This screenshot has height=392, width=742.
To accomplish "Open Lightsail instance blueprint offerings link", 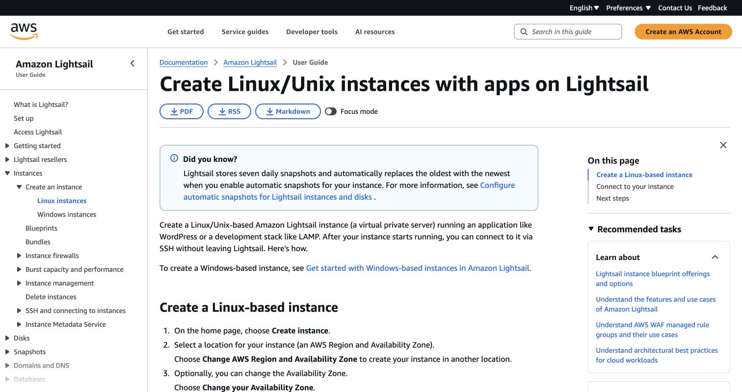I will [x=653, y=279].
